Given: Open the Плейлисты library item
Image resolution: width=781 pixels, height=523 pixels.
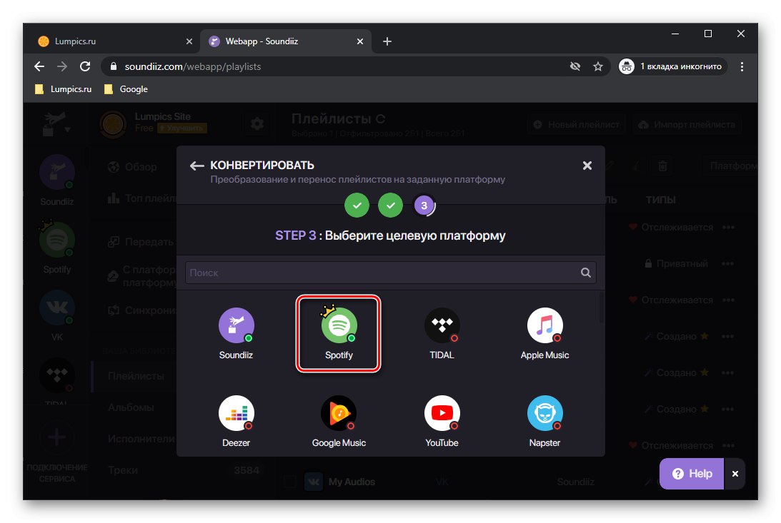Looking at the screenshot, I should [x=136, y=376].
